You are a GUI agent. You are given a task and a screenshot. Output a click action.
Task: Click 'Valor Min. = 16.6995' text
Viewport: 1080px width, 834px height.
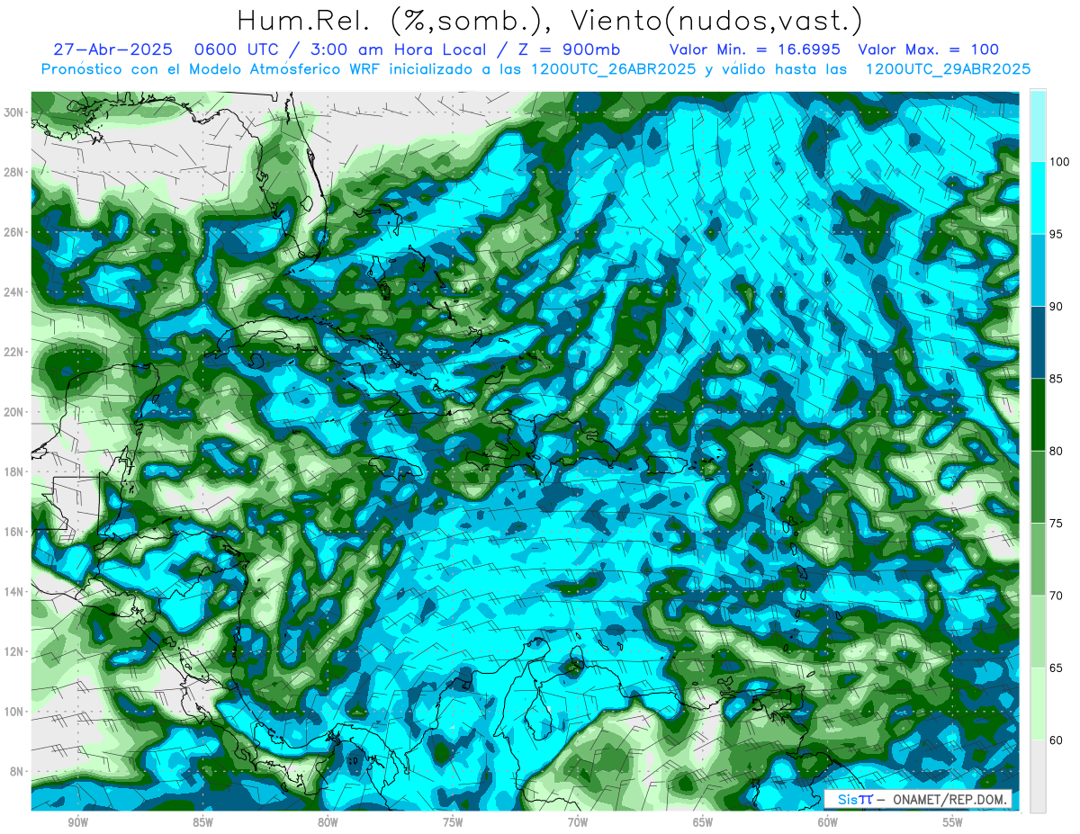754,49
